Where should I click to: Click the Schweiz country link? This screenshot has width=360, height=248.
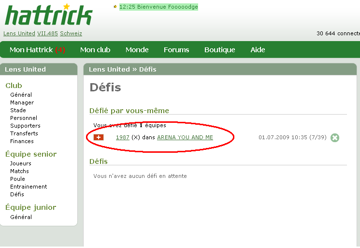tap(71, 33)
